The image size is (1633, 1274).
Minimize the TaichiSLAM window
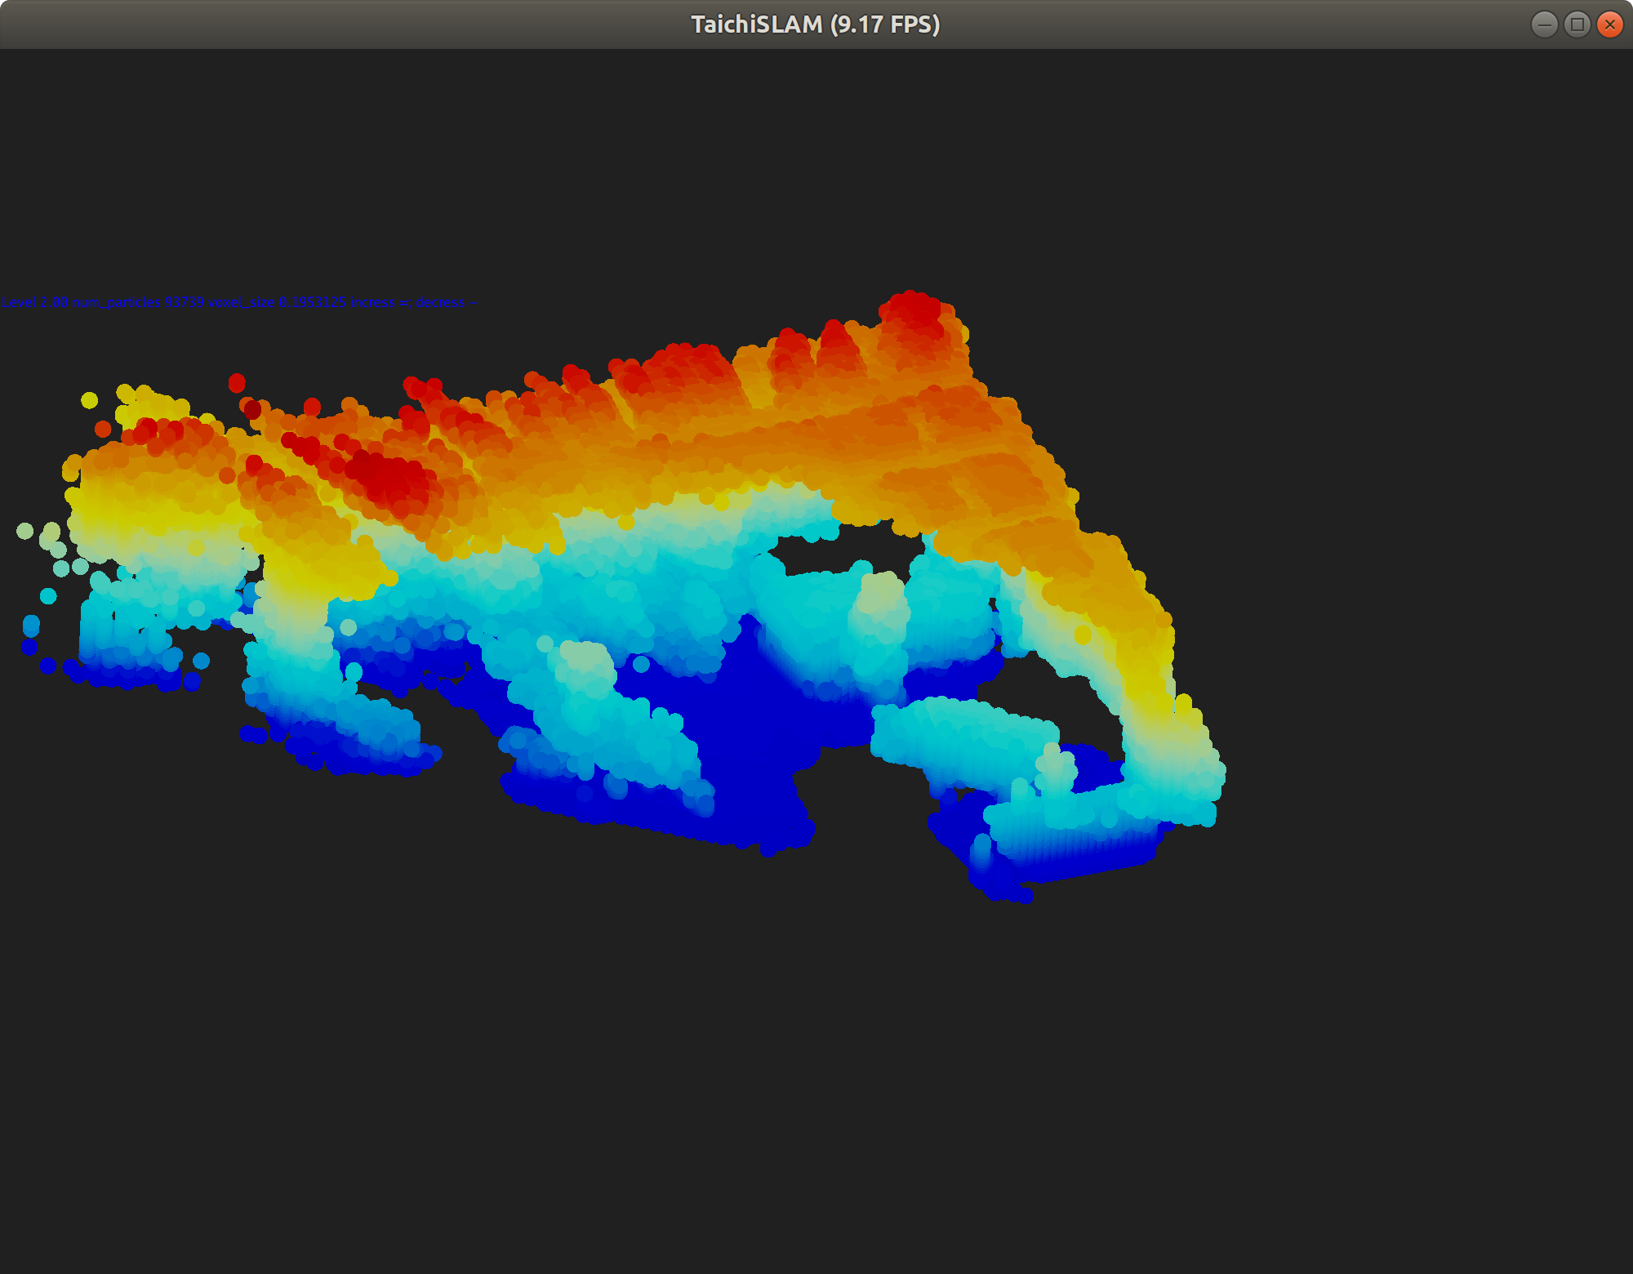click(x=1545, y=24)
